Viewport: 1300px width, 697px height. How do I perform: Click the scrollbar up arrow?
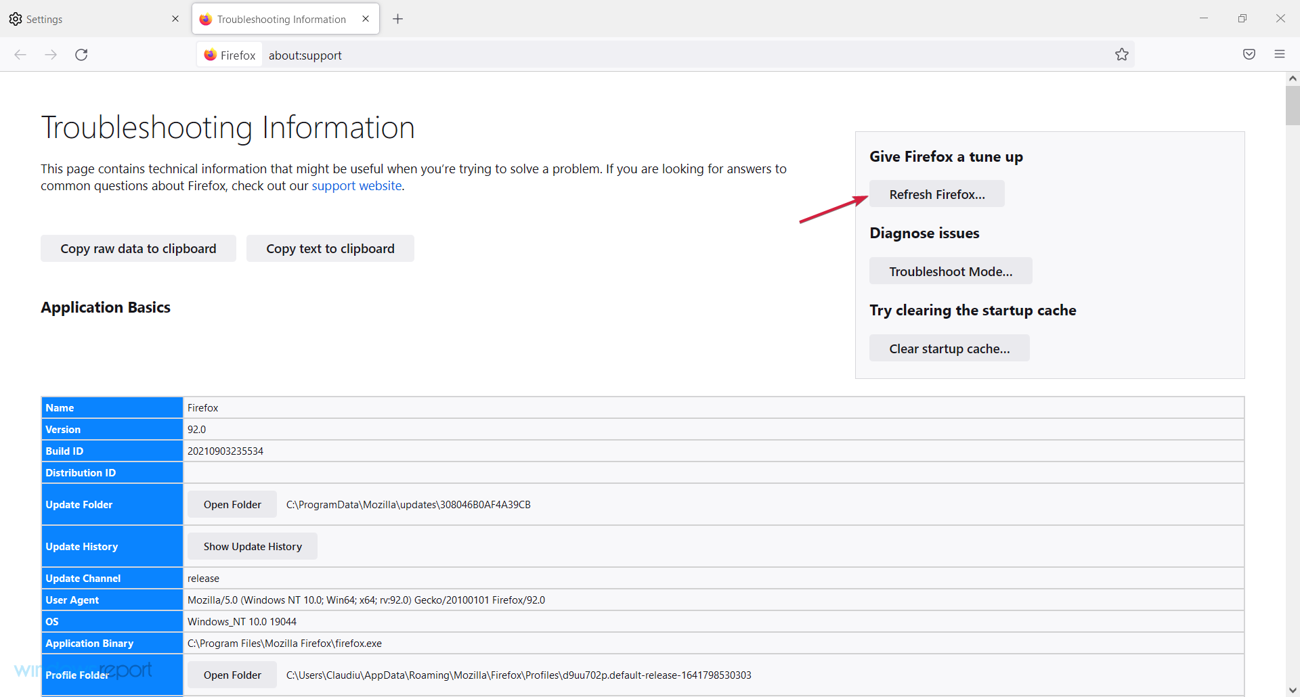pyautogui.click(x=1293, y=78)
